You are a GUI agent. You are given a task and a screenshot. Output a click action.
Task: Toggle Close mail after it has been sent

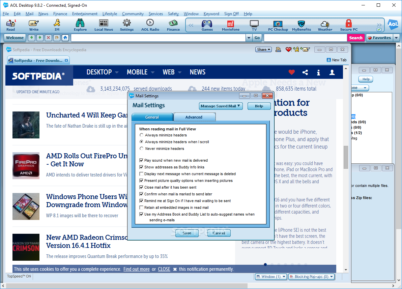141,187
